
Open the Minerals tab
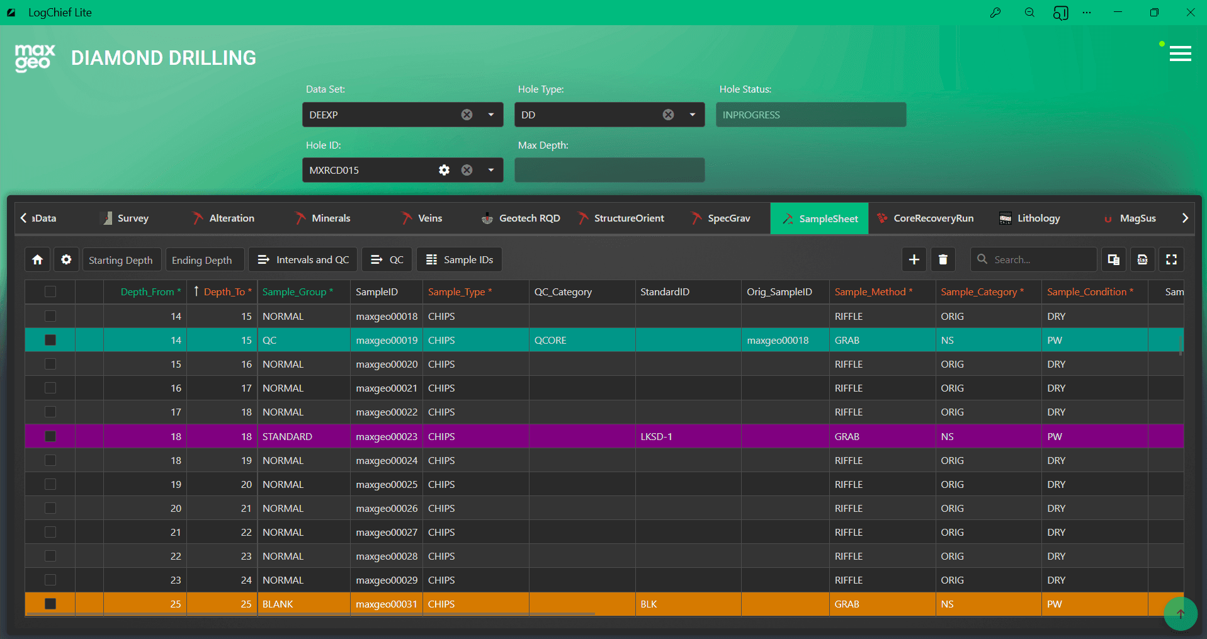[322, 218]
